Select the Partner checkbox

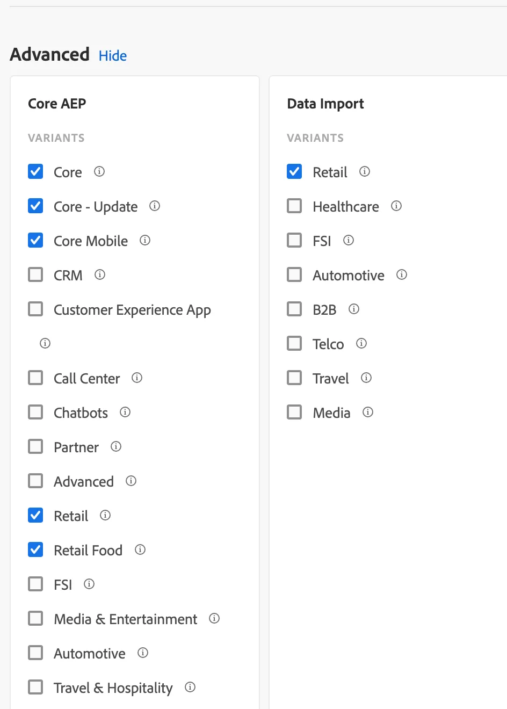click(35, 446)
